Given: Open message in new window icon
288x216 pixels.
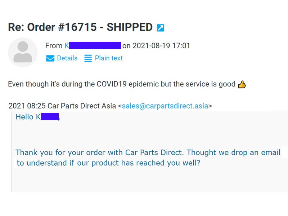Looking at the screenshot, I should pyautogui.click(x=160, y=28).
